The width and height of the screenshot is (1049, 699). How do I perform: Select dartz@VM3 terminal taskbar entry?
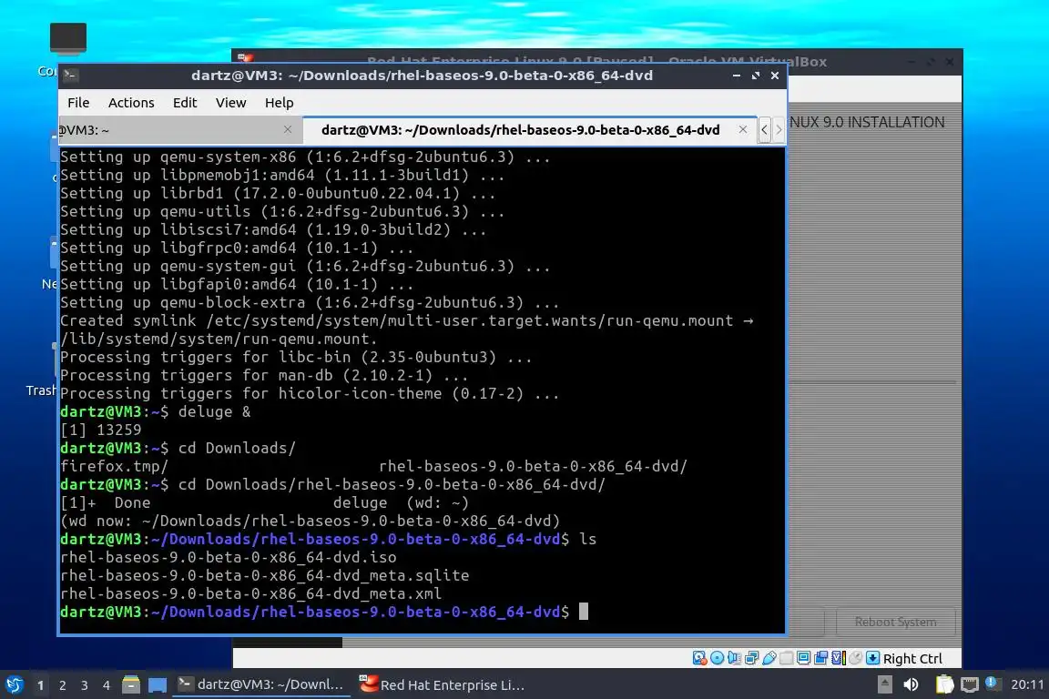tap(261, 684)
